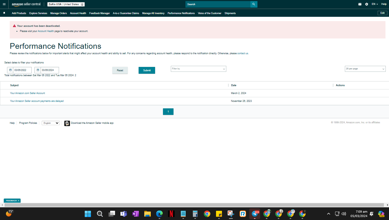Go to Add Products
The width and height of the screenshot is (389, 220).
coord(19,13)
